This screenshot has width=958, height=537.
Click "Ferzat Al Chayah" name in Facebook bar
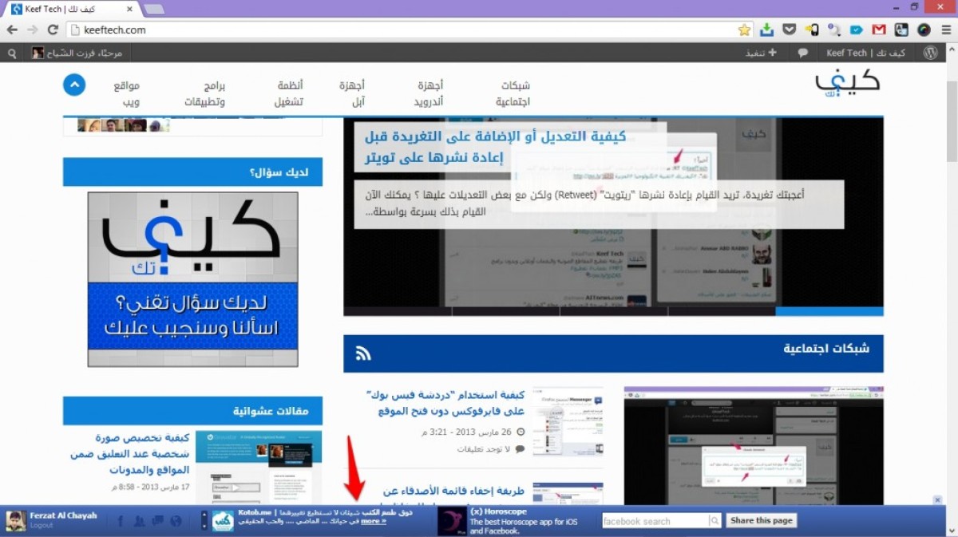click(63, 515)
